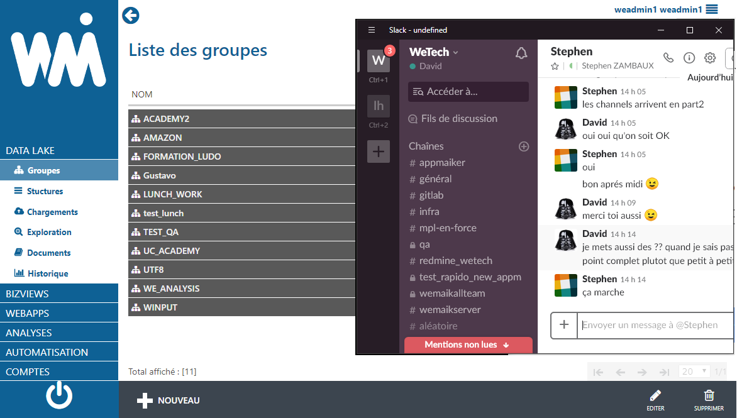Add a new Slack channel

pos(524,146)
